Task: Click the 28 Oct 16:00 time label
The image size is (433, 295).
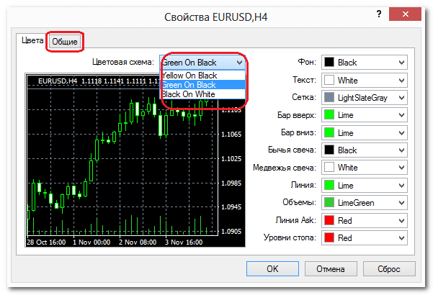Action: pos(46,242)
